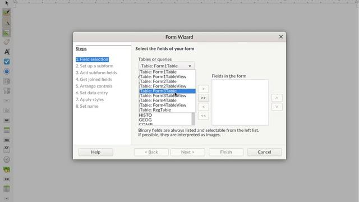Go to step 7. Apply styles

(x=90, y=99)
